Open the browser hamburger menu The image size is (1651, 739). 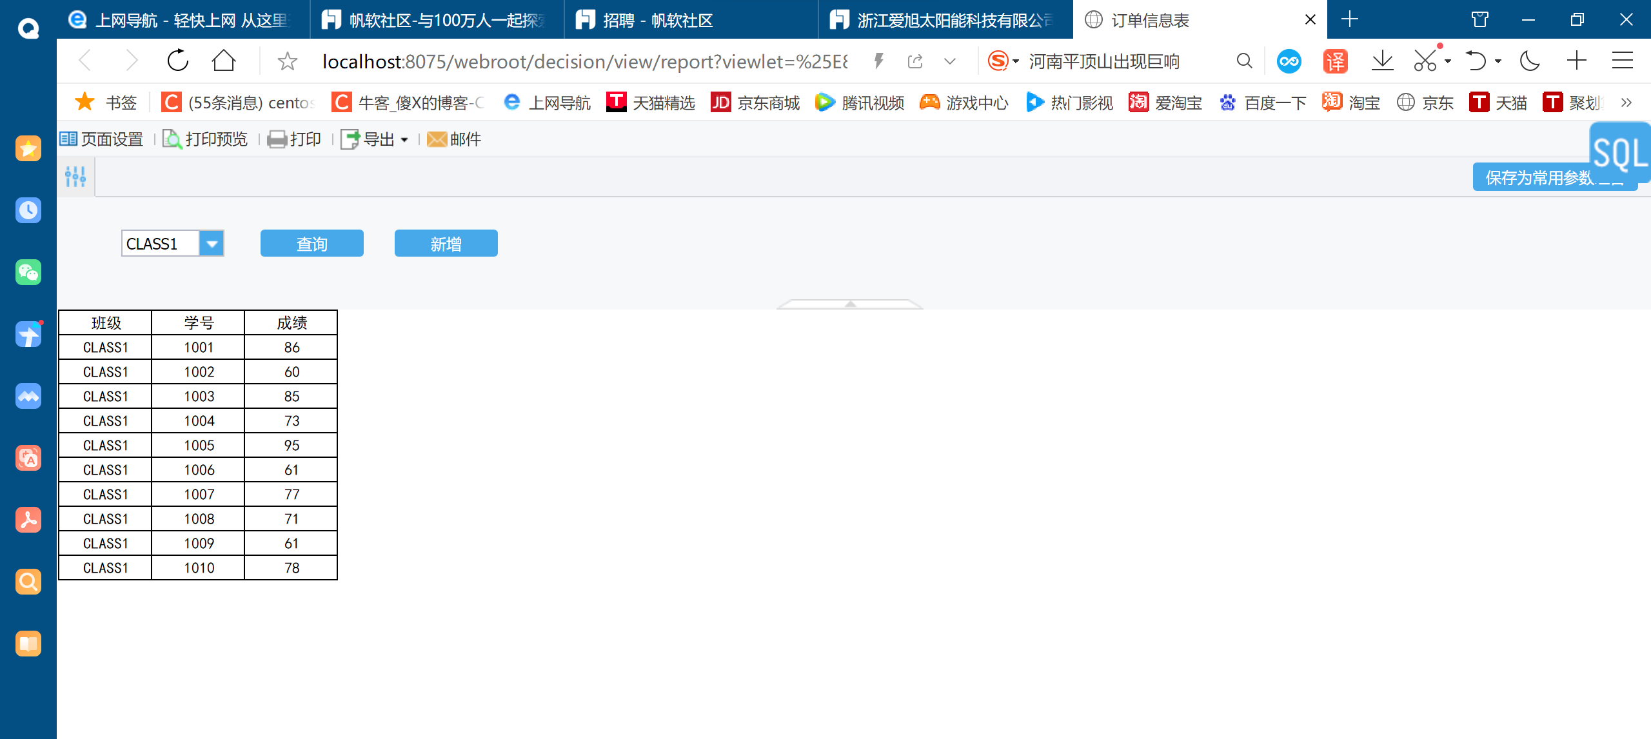[x=1623, y=61]
